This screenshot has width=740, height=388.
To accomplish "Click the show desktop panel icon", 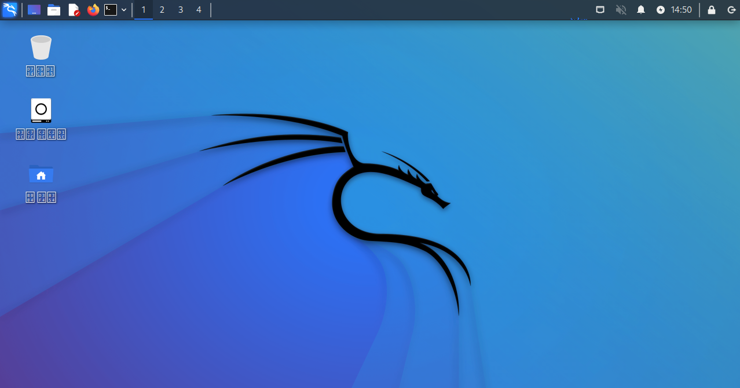I will (34, 10).
